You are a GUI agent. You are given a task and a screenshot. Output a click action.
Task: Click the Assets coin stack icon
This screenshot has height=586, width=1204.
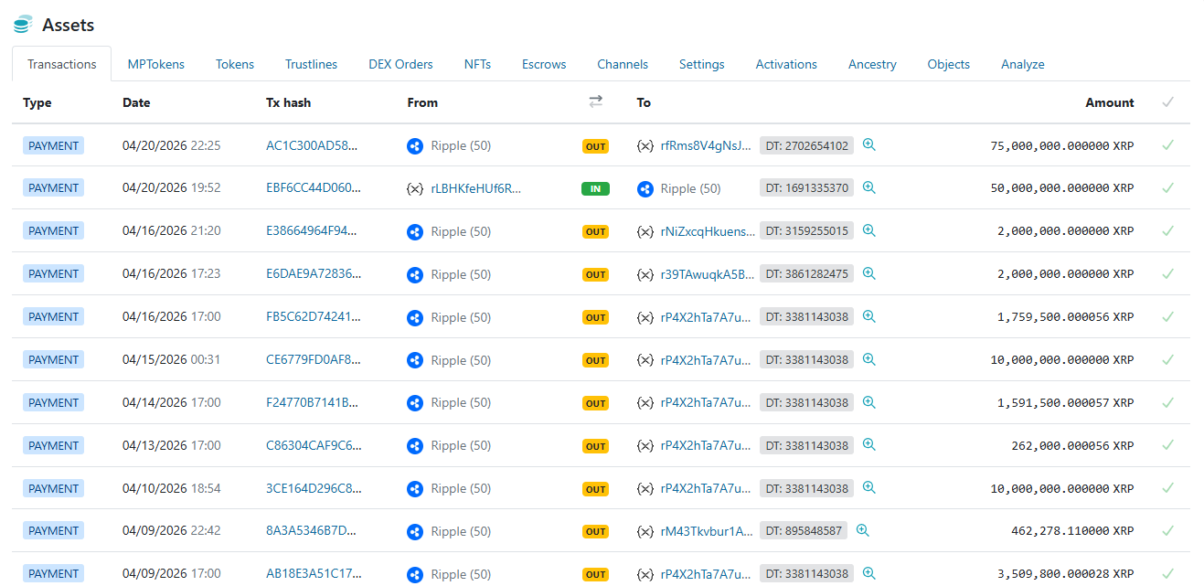click(x=23, y=25)
